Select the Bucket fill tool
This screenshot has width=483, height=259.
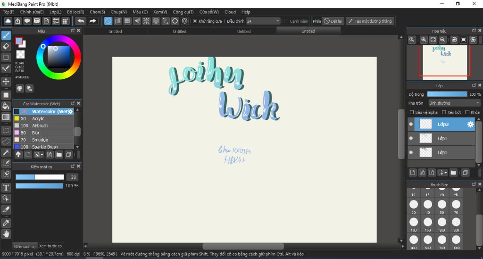pyautogui.click(x=6, y=106)
